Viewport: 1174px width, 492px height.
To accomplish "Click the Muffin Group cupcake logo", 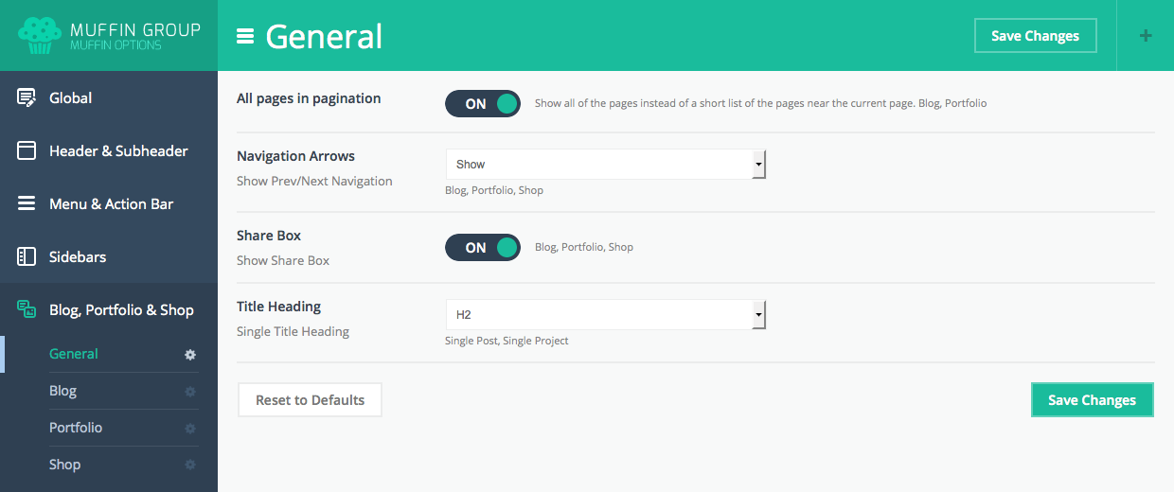I will click(39, 35).
